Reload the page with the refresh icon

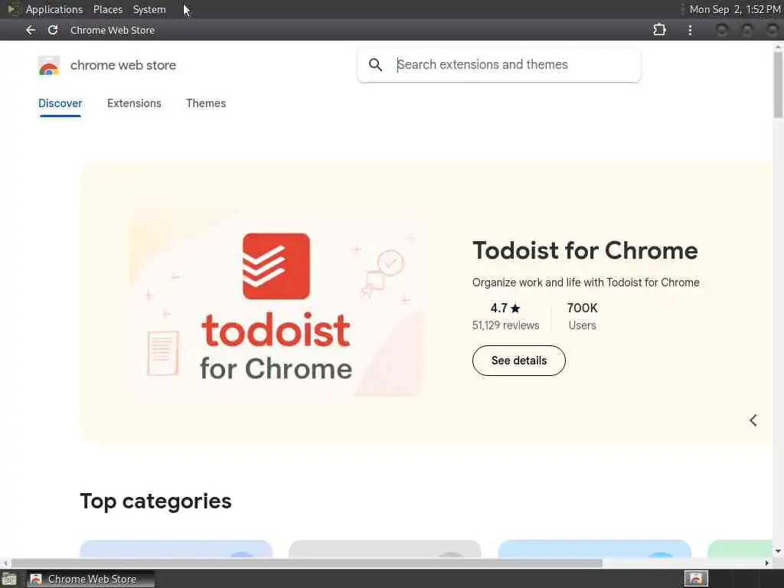point(53,30)
